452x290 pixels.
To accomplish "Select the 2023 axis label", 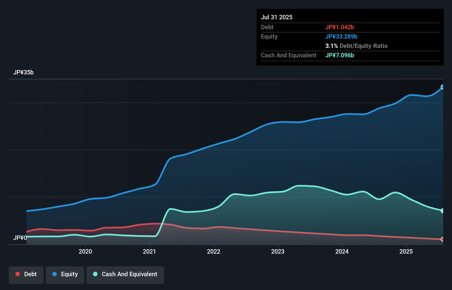I will click(278, 251).
